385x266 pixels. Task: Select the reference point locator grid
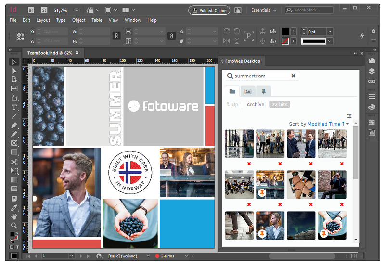click(20, 36)
